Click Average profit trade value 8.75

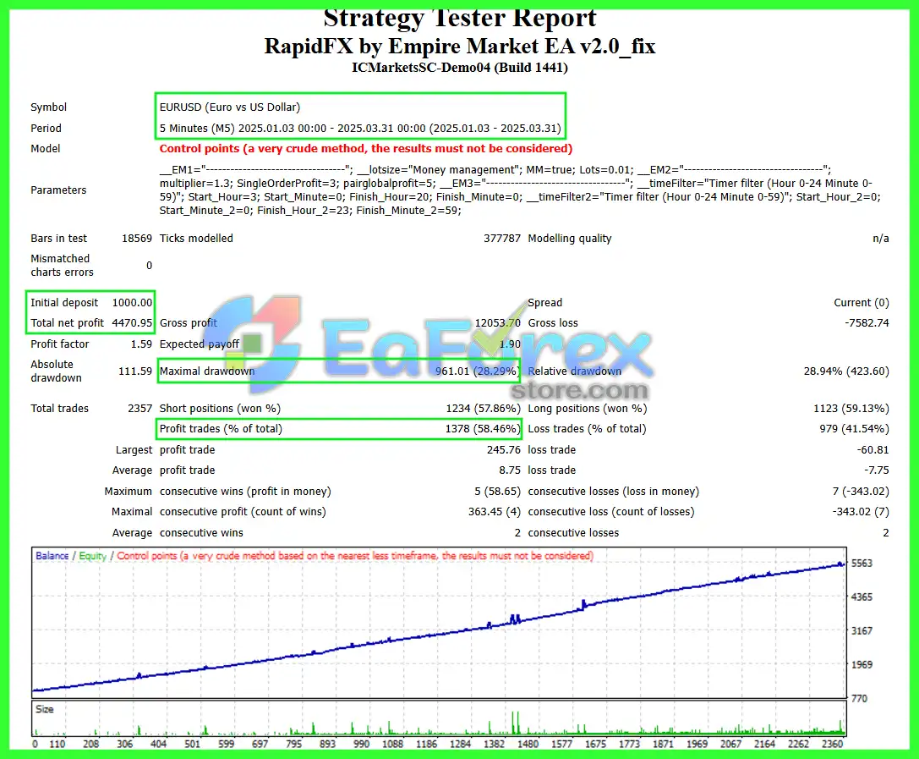[510, 470]
